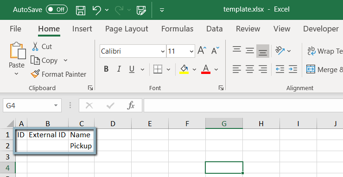Open Underline style dropdown arrow
Viewport: 343px width, 177px height.
point(142,69)
